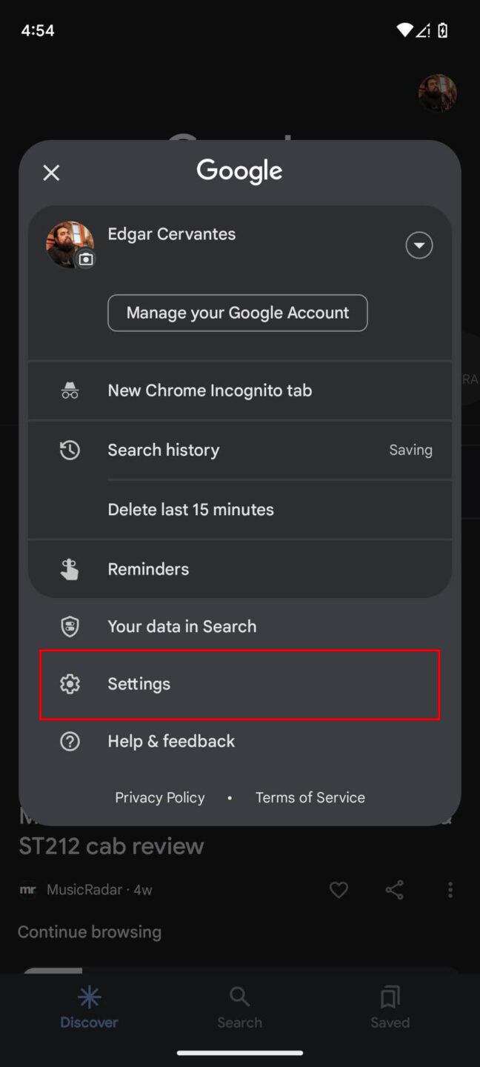Image resolution: width=480 pixels, height=1067 pixels.
Task: Share the MusicRadar article
Action: point(394,889)
